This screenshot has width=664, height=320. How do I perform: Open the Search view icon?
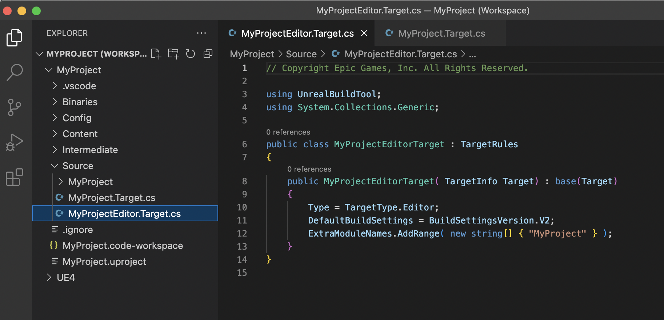15,72
